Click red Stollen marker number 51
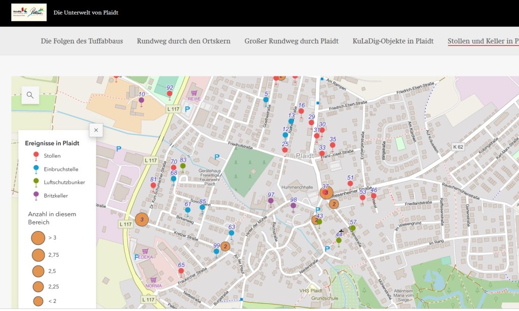Viewport: 519px width, 311px height. pos(350,183)
